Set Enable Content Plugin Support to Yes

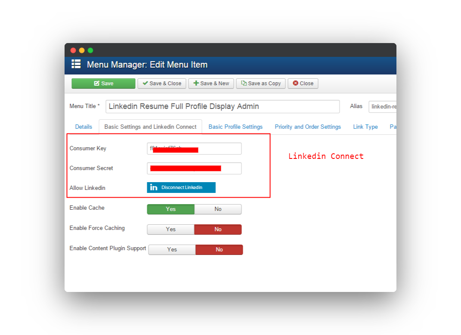tap(172, 250)
